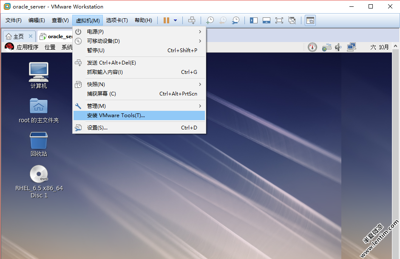
Task: Choose 安装 VMware Tools(T)... entry
Action: coord(139,115)
